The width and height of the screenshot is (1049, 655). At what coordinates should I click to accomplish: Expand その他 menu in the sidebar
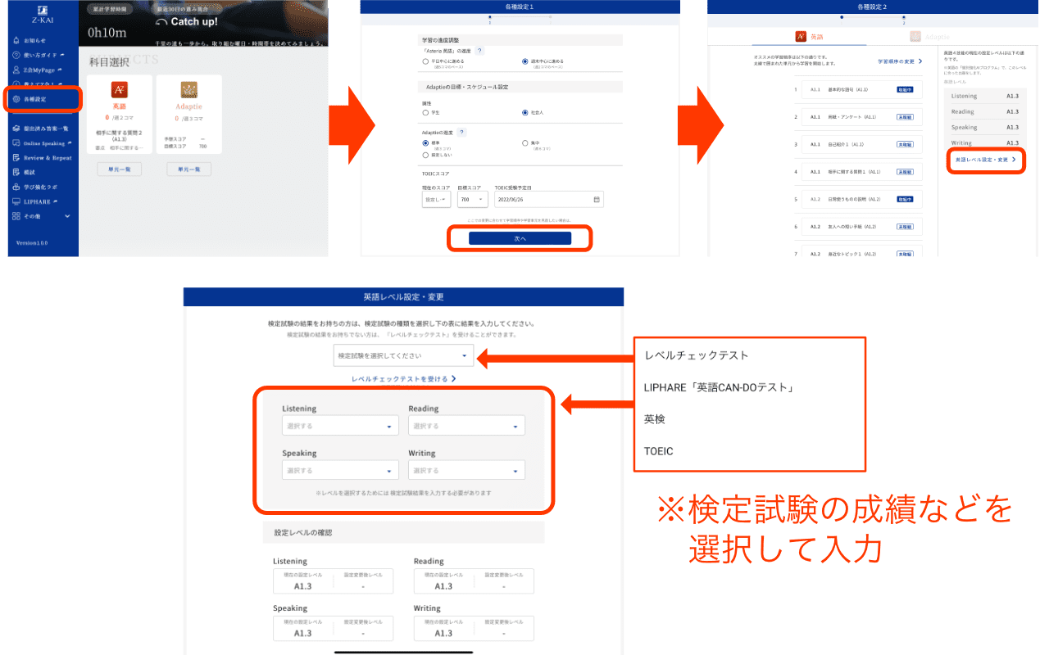click(41, 216)
